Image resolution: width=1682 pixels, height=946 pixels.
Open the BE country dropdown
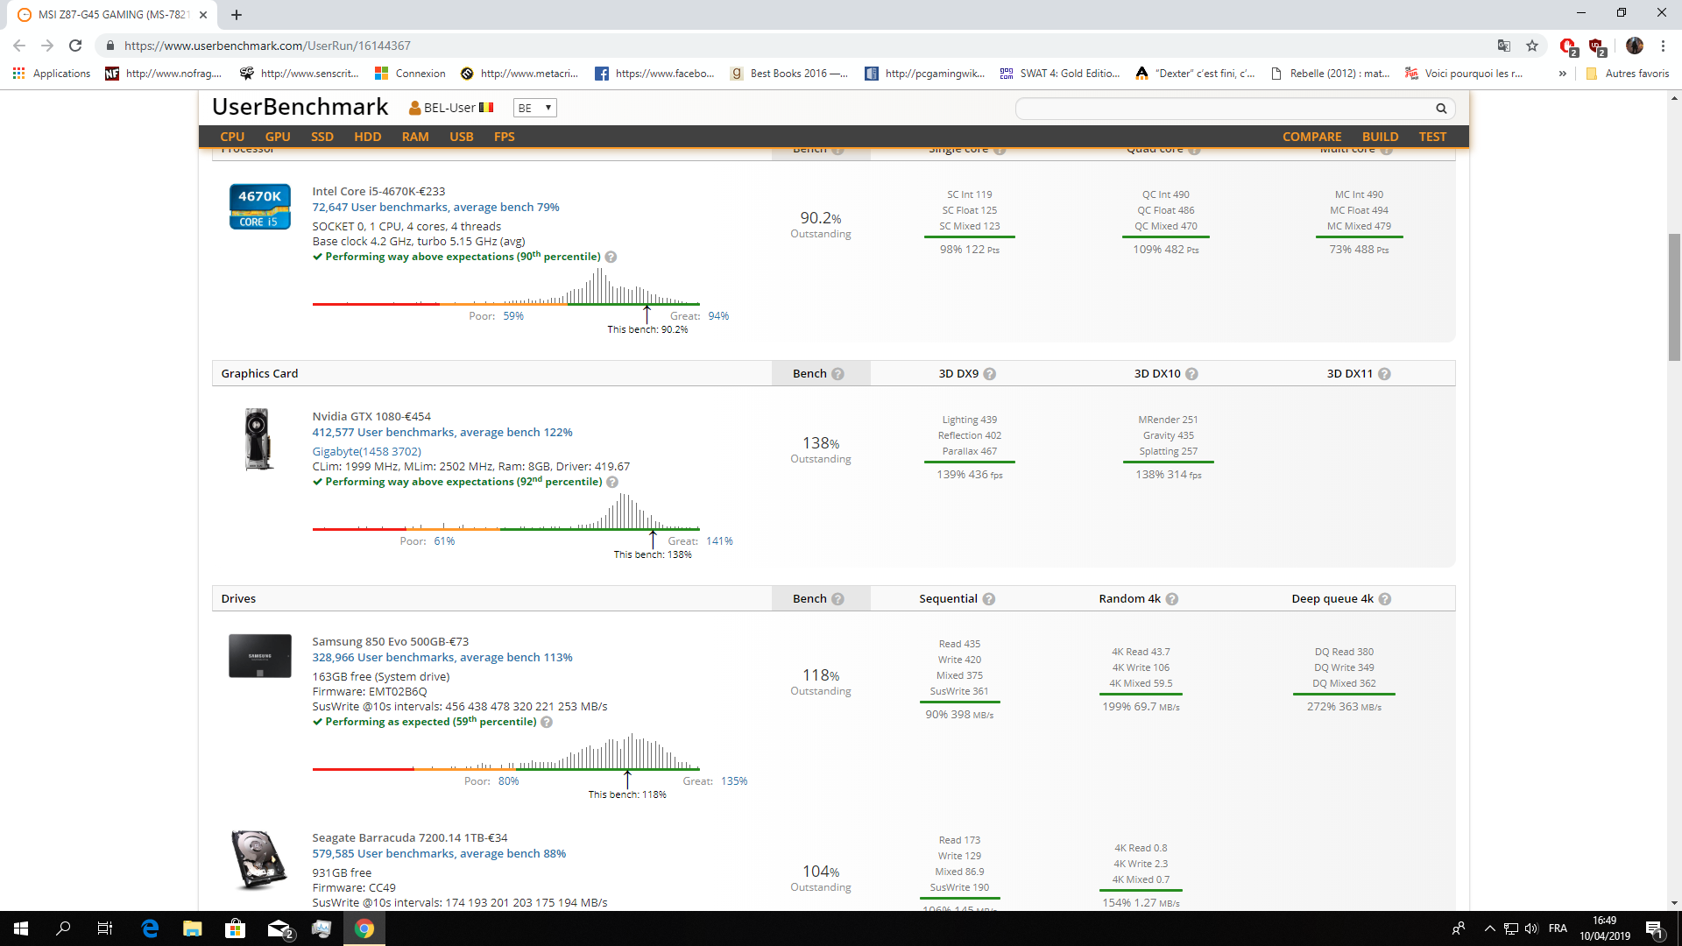[x=534, y=108]
